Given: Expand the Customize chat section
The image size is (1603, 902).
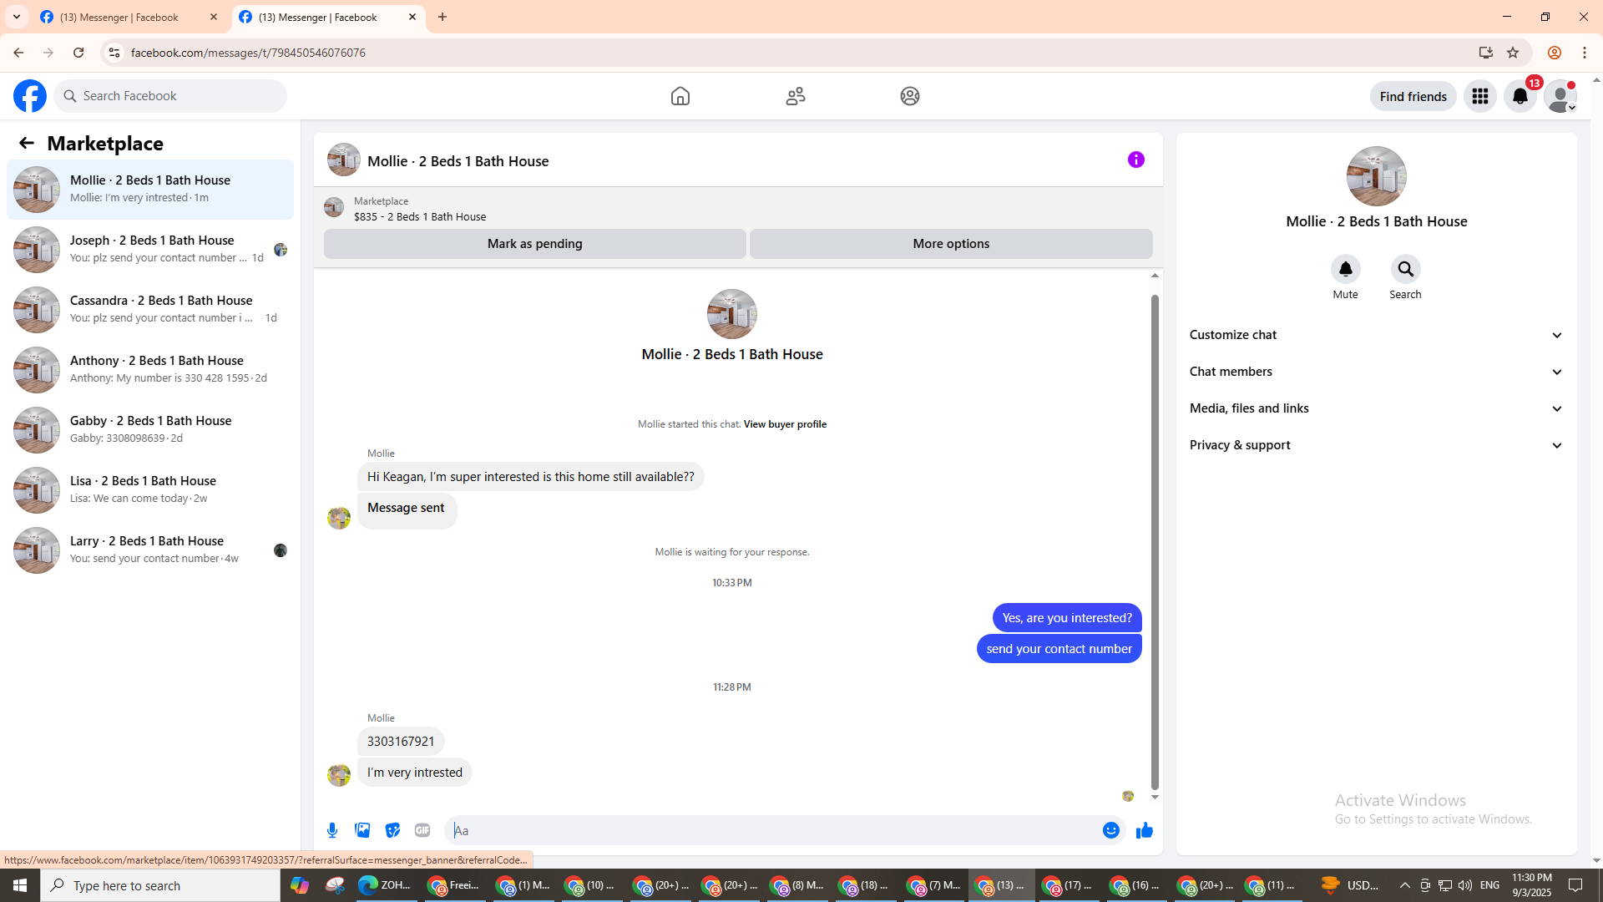Looking at the screenshot, I should [x=1377, y=335].
